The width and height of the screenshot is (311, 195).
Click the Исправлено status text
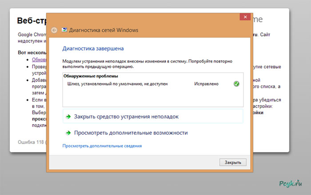[x=206, y=84]
